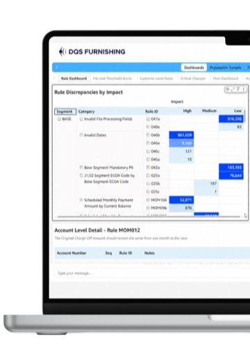Select the 5,069 High impact cell

click(181, 143)
